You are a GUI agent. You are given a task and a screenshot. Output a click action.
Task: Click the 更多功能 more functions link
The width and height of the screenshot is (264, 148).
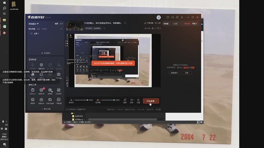click(x=46, y=109)
